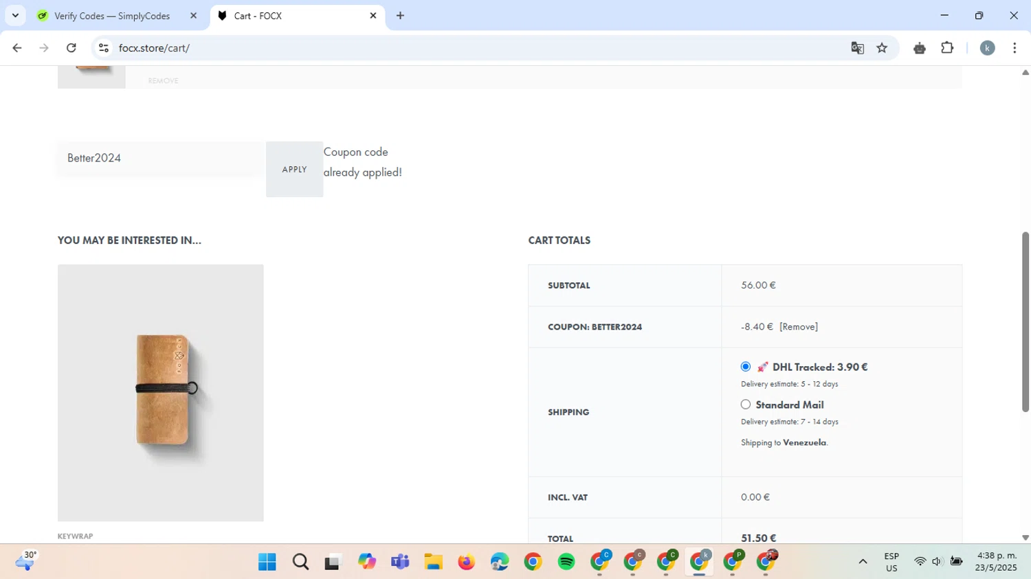Click the subtotal value 56.00 €
The height and width of the screenshot is (579, 1031).
[758, 285]
